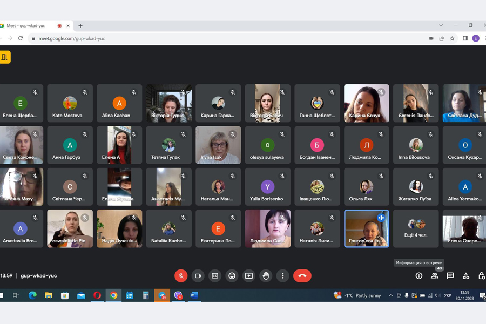Image resolution: width=486 pixels, height=324 pixels.
Task: Open the volume control in tray
Action: [437, 295]
